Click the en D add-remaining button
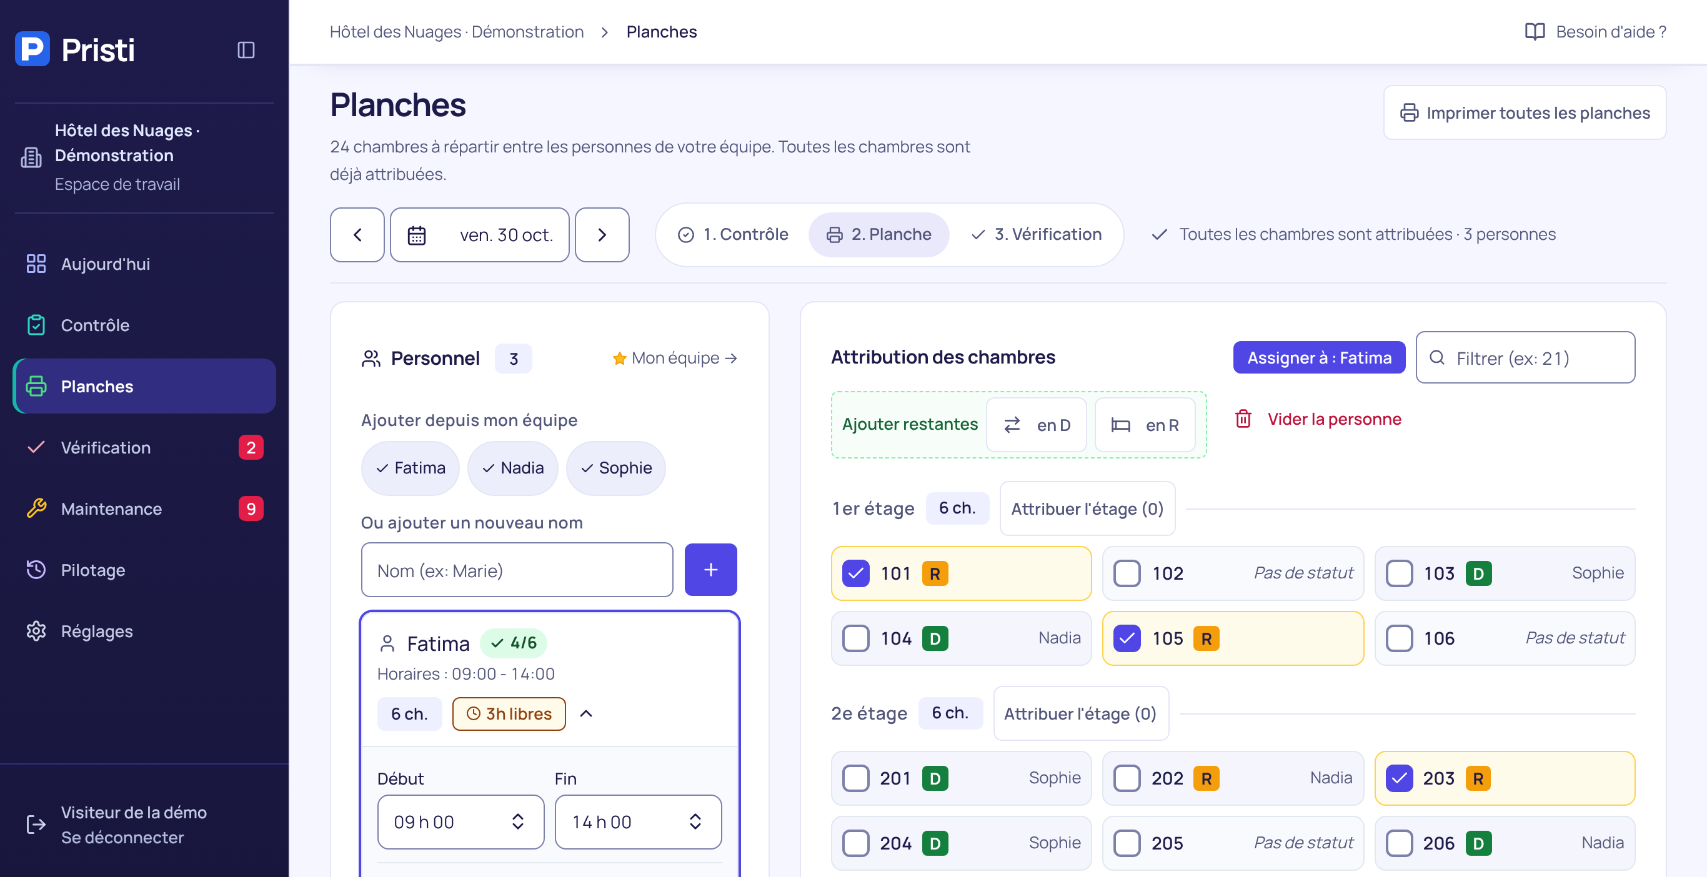Viewport: 1707px width, 877px height. 1037,425
